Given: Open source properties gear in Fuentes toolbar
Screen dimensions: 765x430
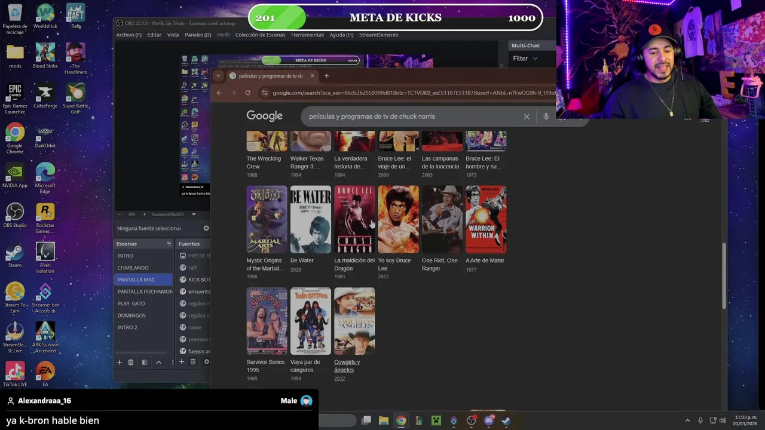Looking at the screenshot, I should [x=207, y=362].
